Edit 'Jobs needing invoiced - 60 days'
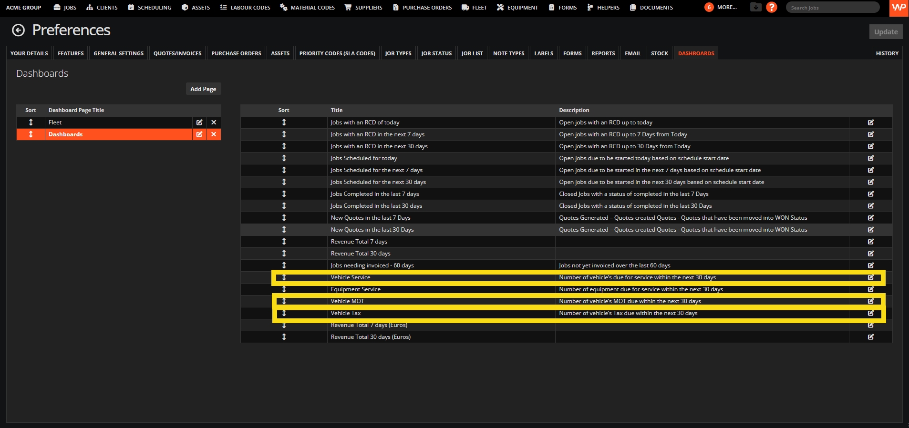 click(x=871, y=265)
